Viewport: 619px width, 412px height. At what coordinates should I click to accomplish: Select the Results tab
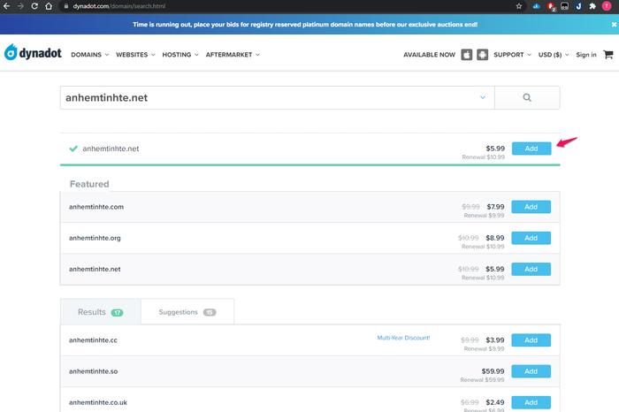[x=100, y=312]
